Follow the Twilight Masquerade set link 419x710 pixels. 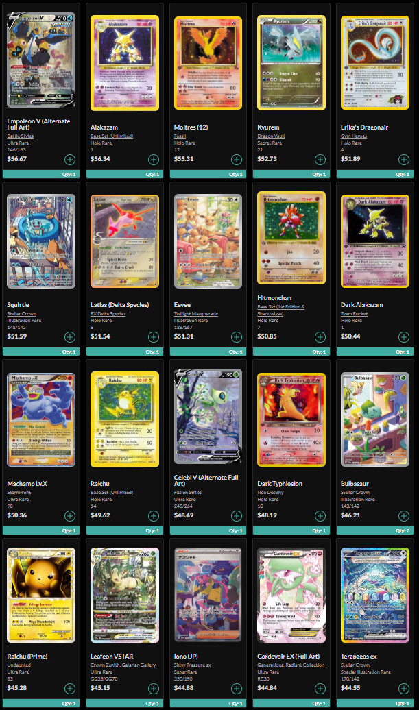tap(195, 313)
